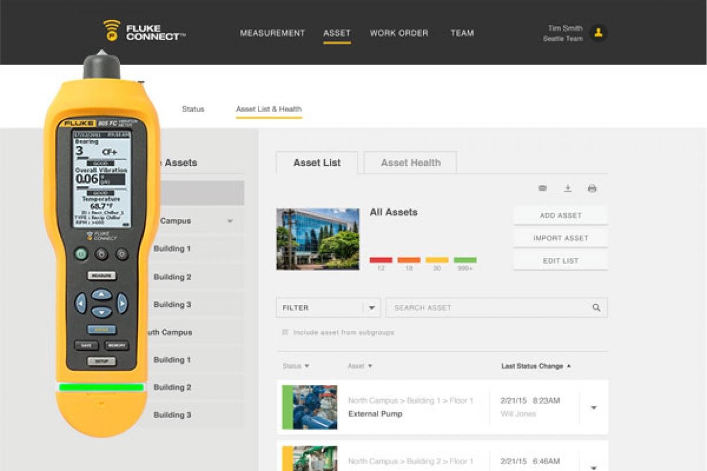707x471 pixels.
Task: Click the red status indicator showing 12
Action: pyautogui.click(x=381, y=260)
